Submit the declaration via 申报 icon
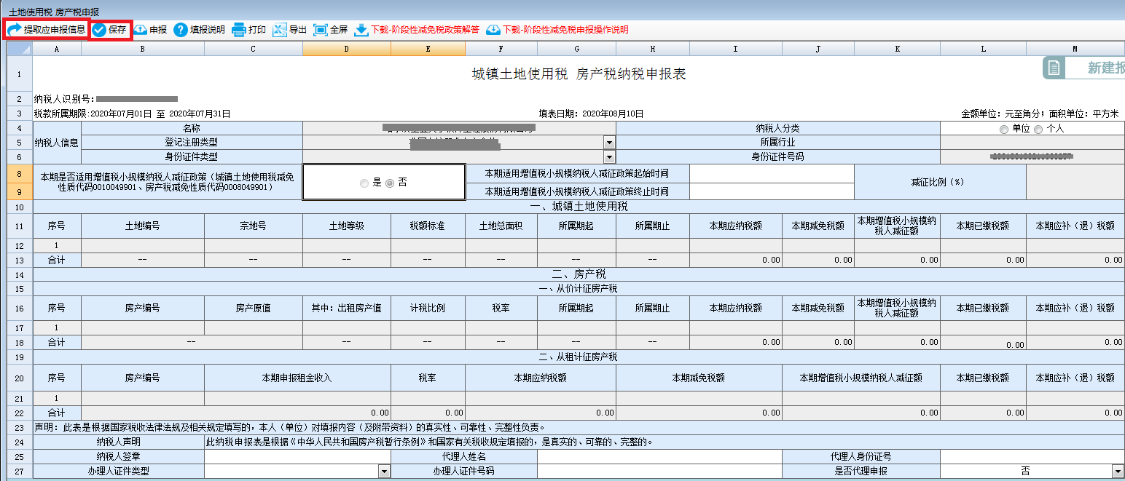 [141, 30]
